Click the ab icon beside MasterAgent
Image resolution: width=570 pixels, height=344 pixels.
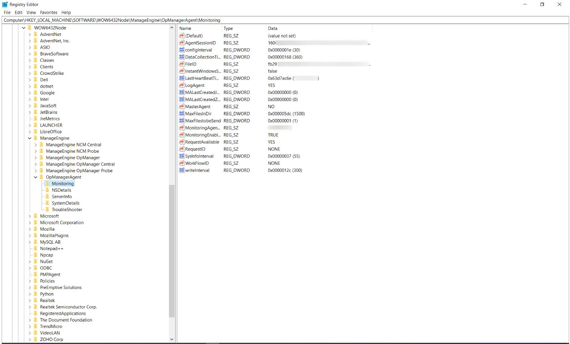(x=182, y=106)
